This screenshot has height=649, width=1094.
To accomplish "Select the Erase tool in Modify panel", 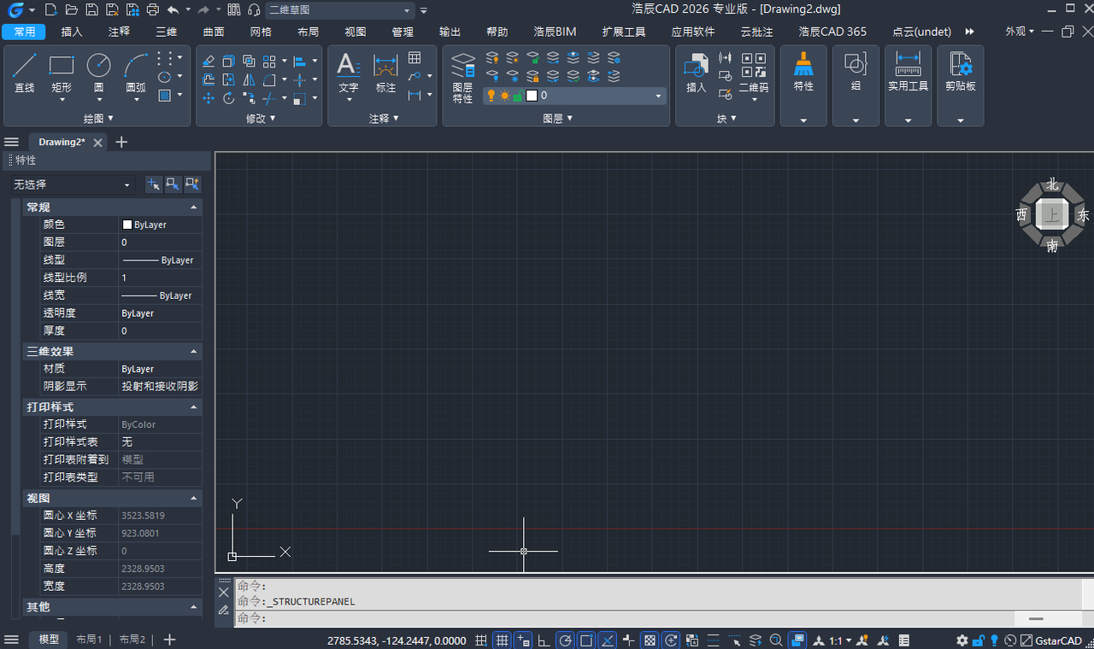I will coord(209,61).
